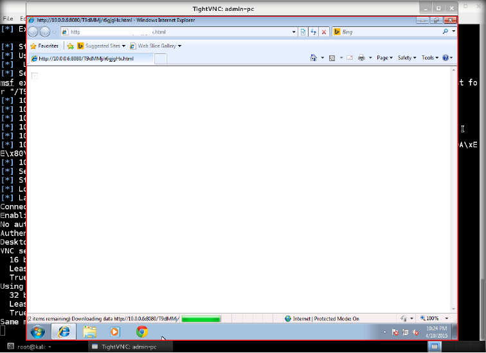This screenshot has height=353, width=486.
Task: Click into the IE address bar
Action: [x=177, y=32]
